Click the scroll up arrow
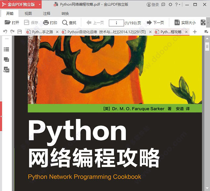This screenshot has height=191, width=210. click(x=207, y=38)
